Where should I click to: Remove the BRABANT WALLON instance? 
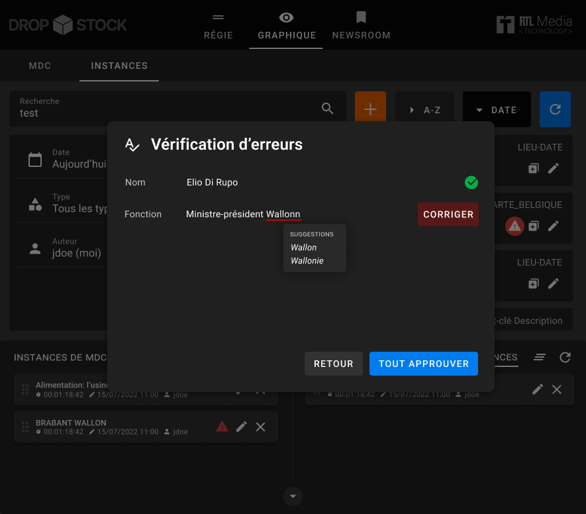tap(261, 427)
